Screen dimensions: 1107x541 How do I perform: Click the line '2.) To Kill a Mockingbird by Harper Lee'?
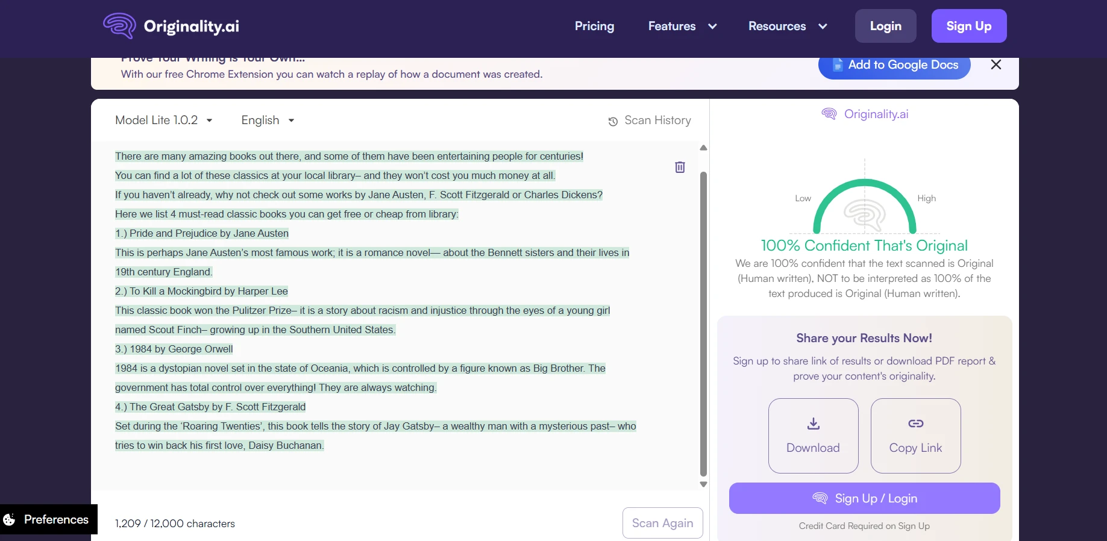201,291
